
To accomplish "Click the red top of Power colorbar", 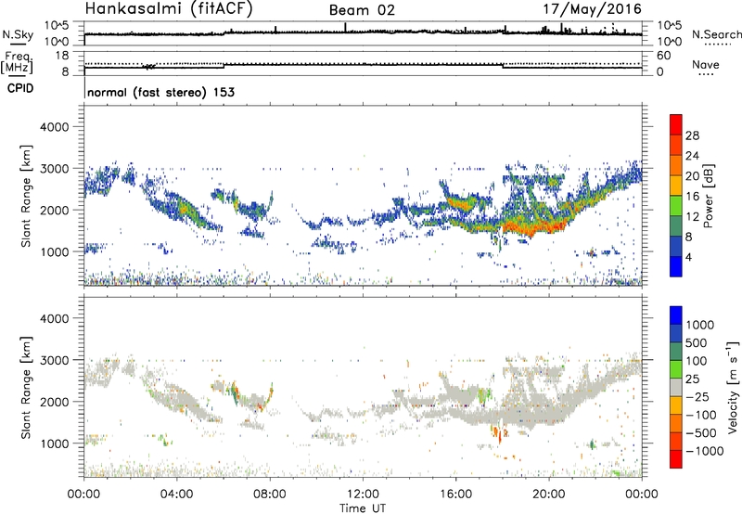I will coord(676,125).
